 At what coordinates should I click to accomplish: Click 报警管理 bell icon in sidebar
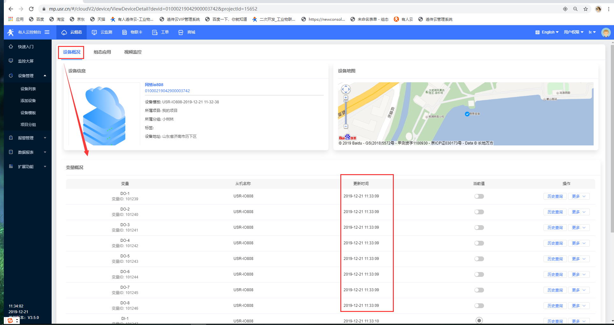[11, 138]
